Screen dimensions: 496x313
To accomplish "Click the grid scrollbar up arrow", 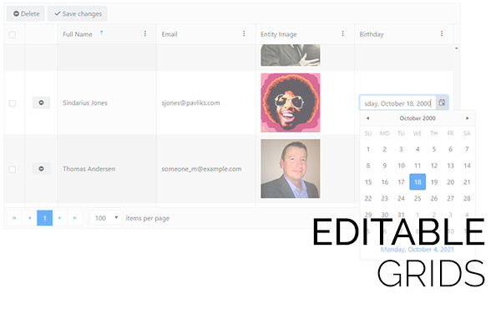I will pos(457,48).
